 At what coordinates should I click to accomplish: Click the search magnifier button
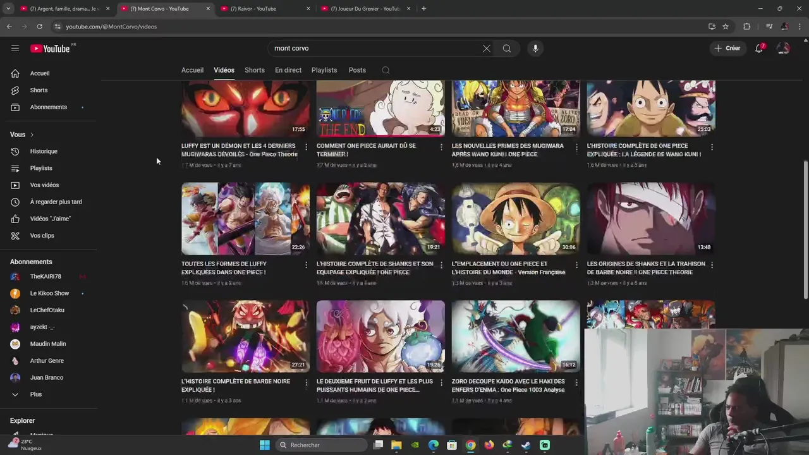tap(507, 48)
